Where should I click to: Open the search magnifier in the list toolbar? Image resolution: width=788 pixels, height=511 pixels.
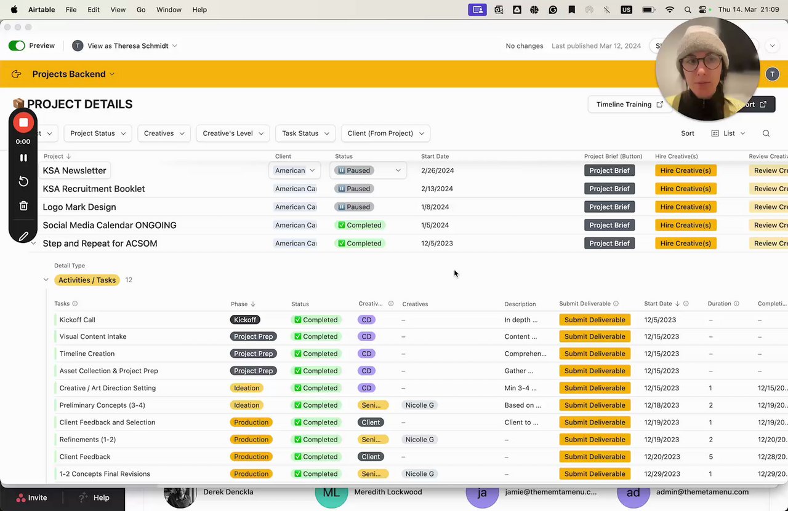[x=766, y=133]
